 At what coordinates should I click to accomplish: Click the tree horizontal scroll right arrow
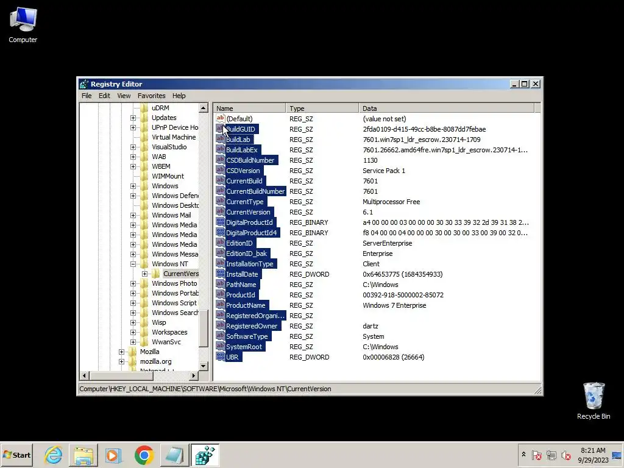click(x=193, y=375)
